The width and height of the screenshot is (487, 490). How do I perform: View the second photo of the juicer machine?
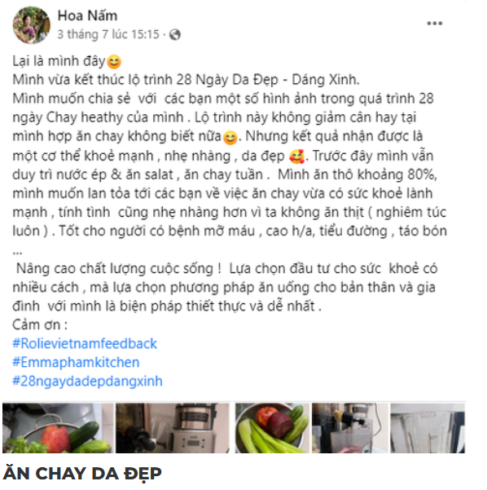point(173,428)
